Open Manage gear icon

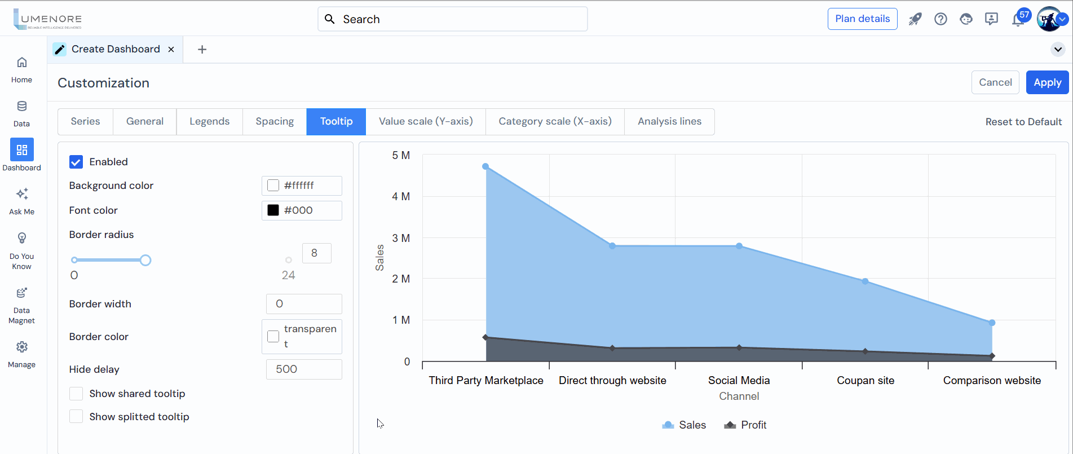coord(21,347)
